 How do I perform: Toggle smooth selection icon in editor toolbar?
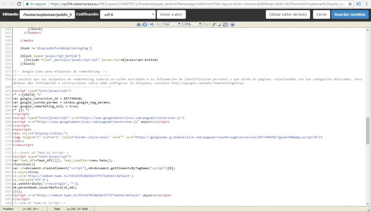(x=207, y=24)
